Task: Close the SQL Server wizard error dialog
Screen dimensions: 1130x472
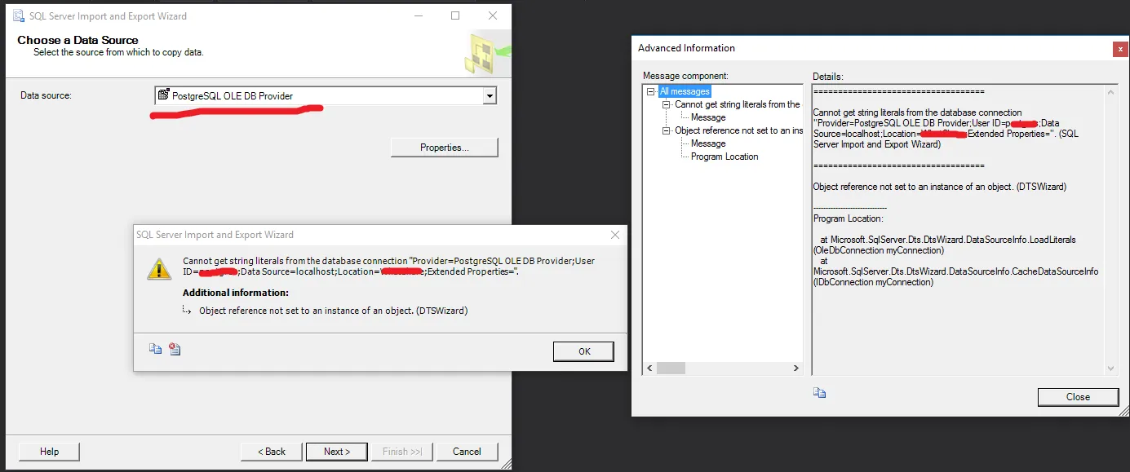Action: coord(615,235)
